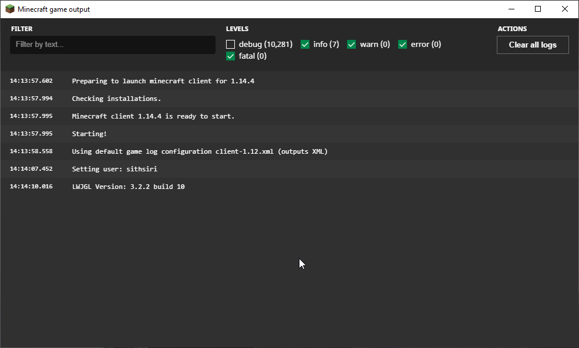Click the 'Starting!' log entry
The image size is (579, 348).
[89, 134]
